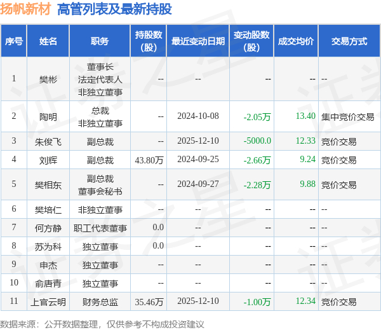The width and height of the screenshot is (381, 330).
Task: Click the 集中竞价交易 cell
Action: pyautogui.click(x=348, y=117)
